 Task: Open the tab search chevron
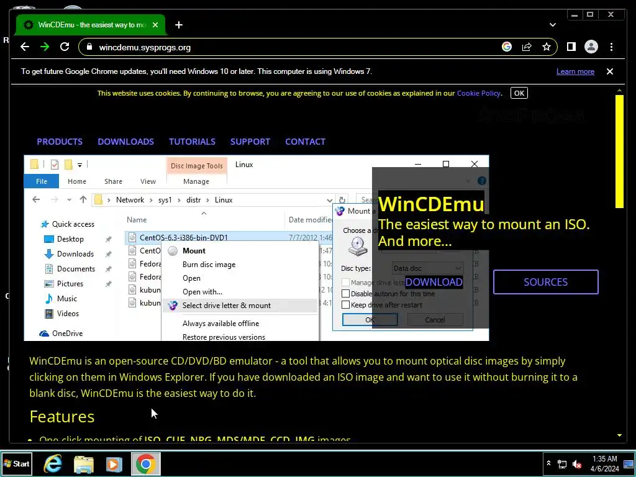[x=552, y=25]
